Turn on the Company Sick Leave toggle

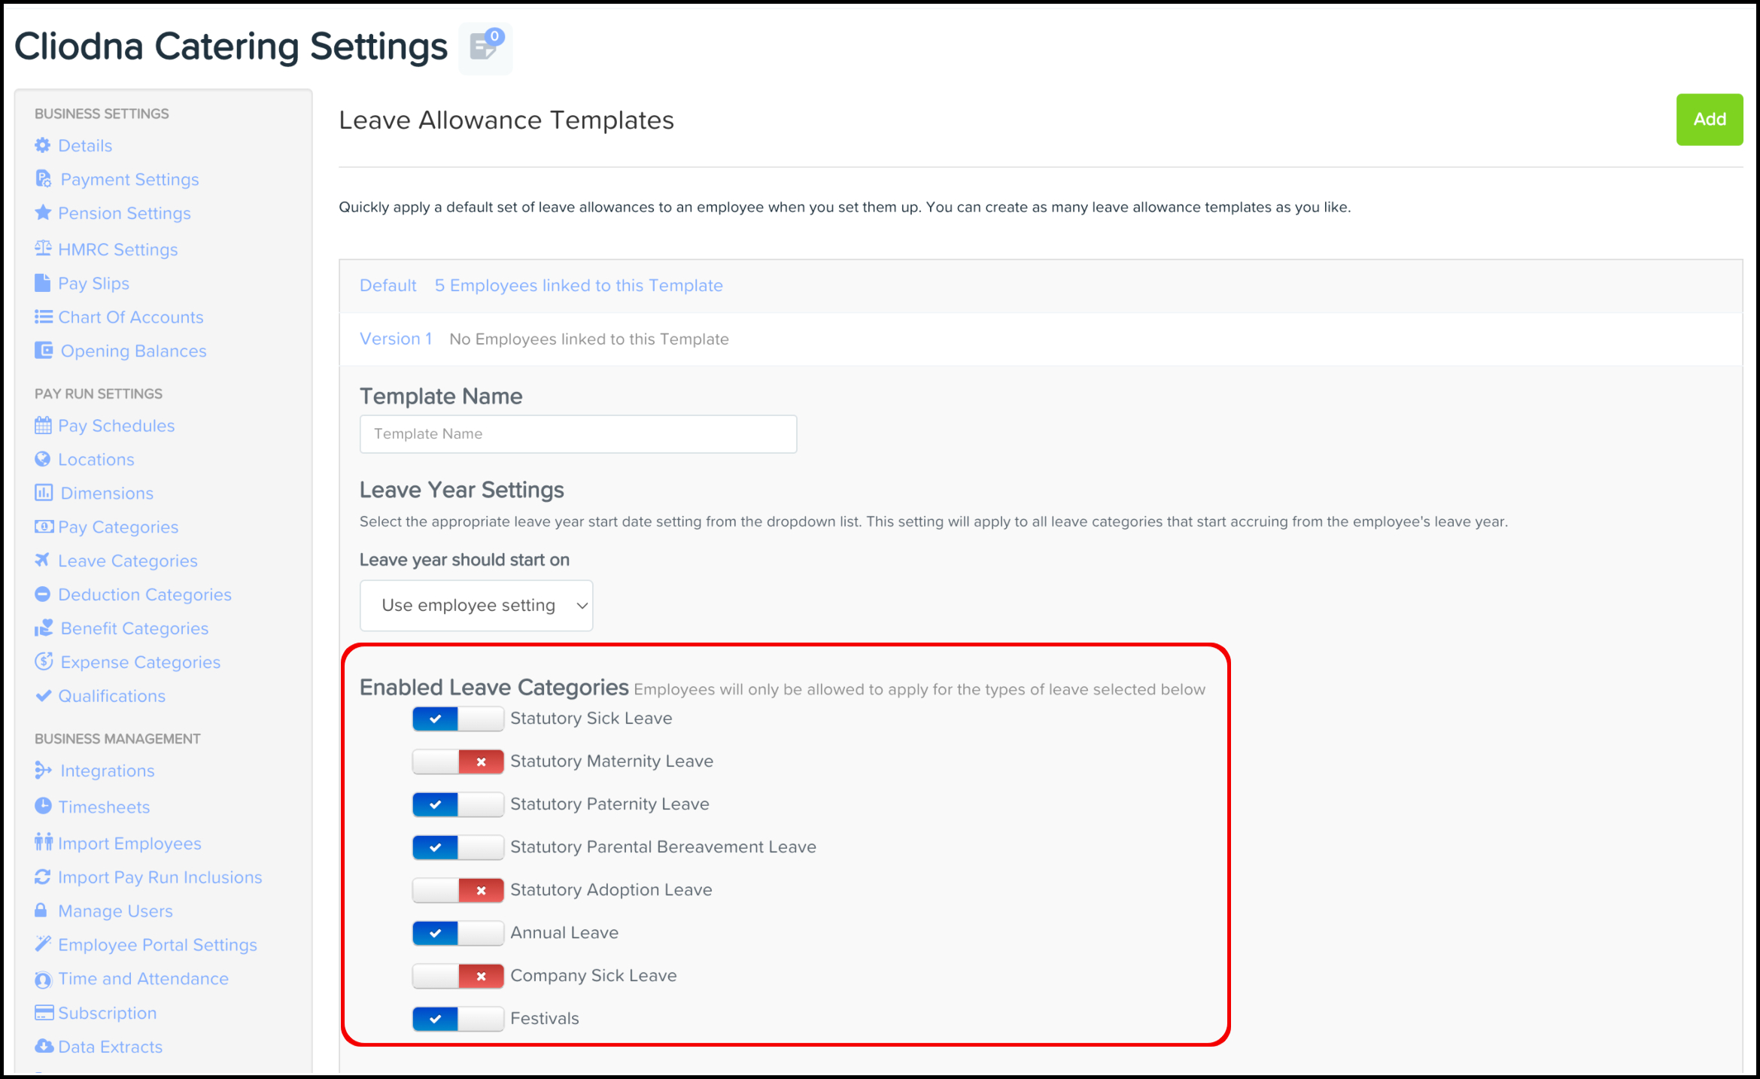(x=457, y=976)
